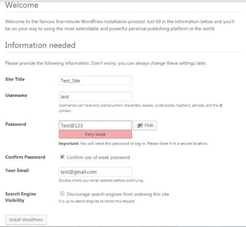
Task: Click 'Confirm use of weak password' text
Action: point(98,157)
